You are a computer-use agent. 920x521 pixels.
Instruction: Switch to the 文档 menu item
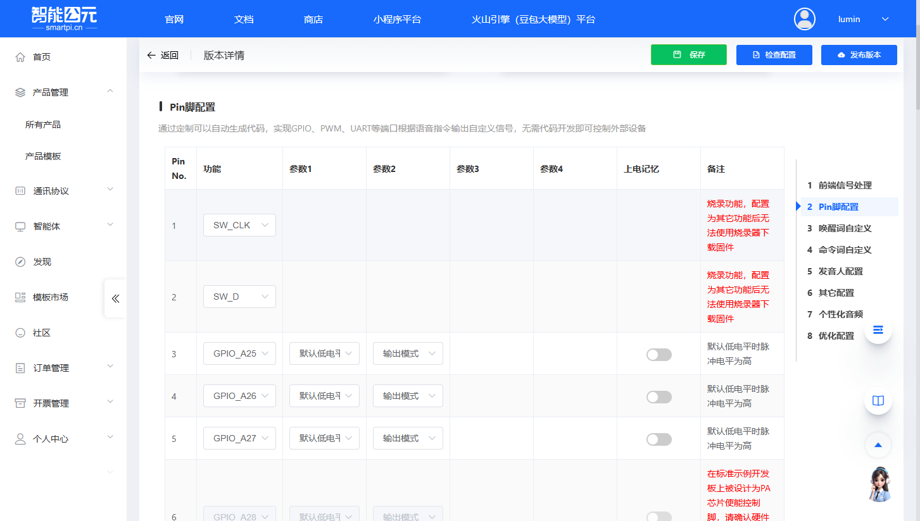tap(243, 19)
